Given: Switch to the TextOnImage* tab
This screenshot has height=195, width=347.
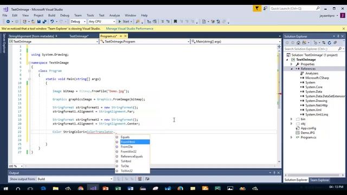Looking at the screenshot, I should [x=79, y=36].
